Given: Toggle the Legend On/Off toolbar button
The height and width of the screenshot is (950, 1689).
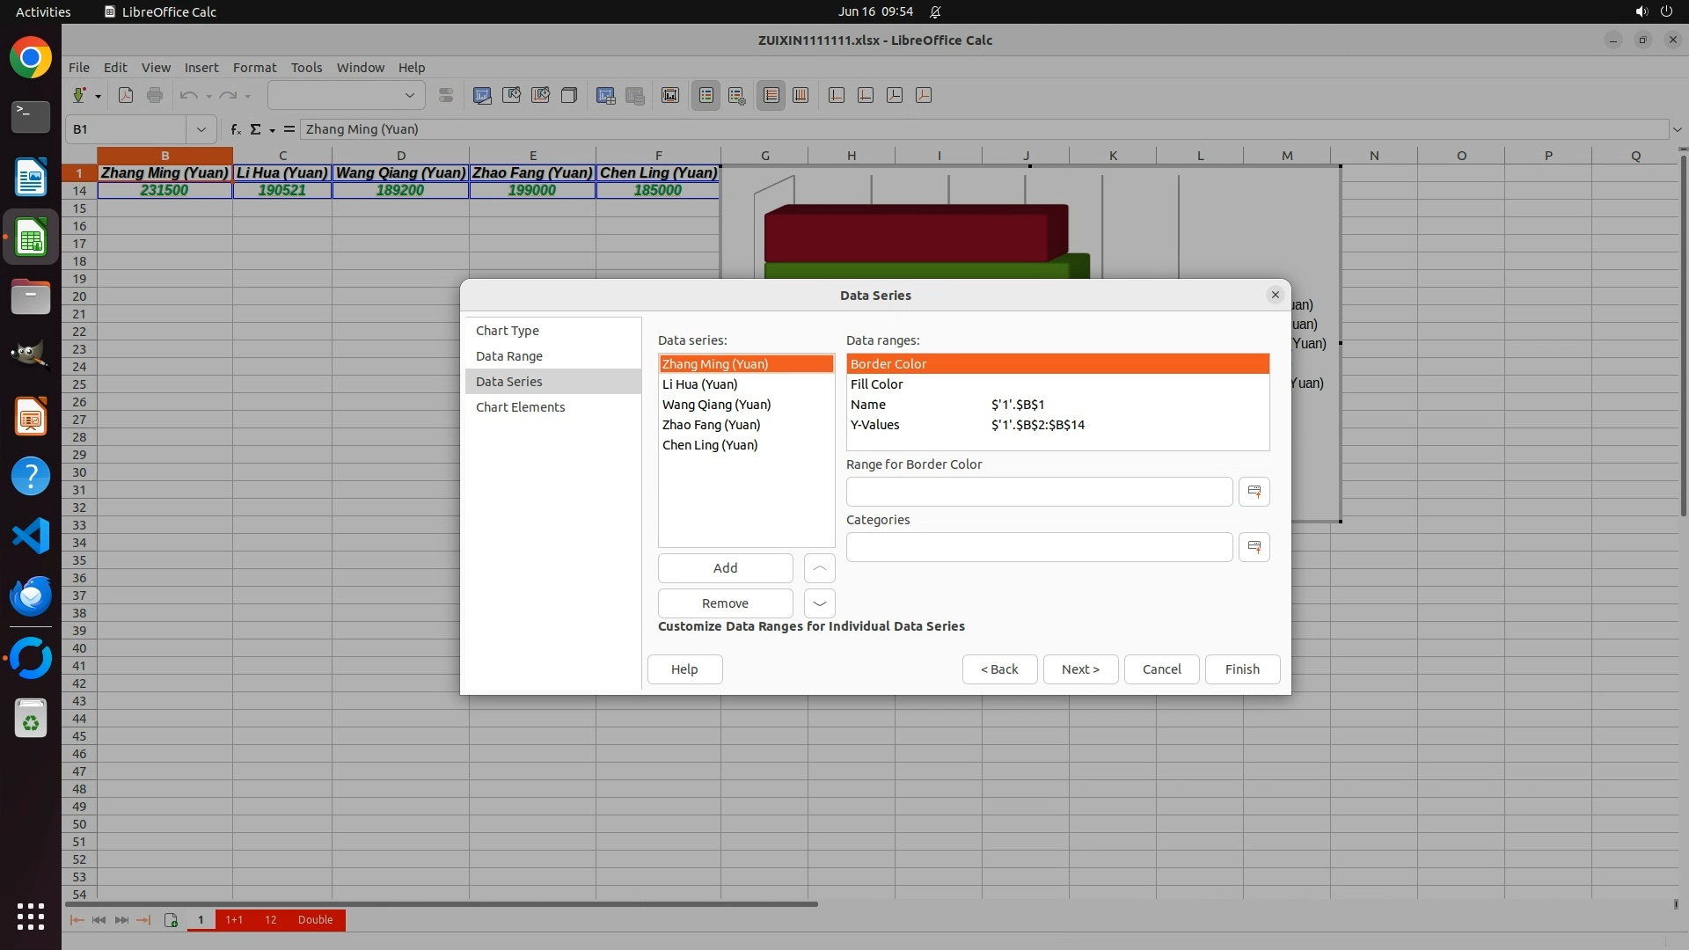Looking at the screenshot, I should click(706, 96).
